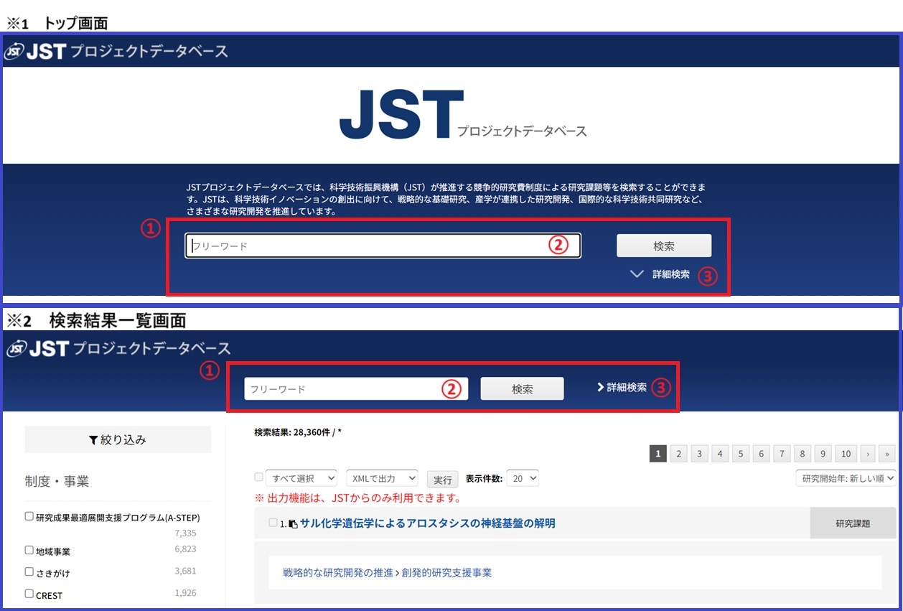This screenshot has height=611, width=903.
Task: Open サル化学遺伝学によるアロスタシスの神経基盤の解明 result
Action: (x=428, y=523)
